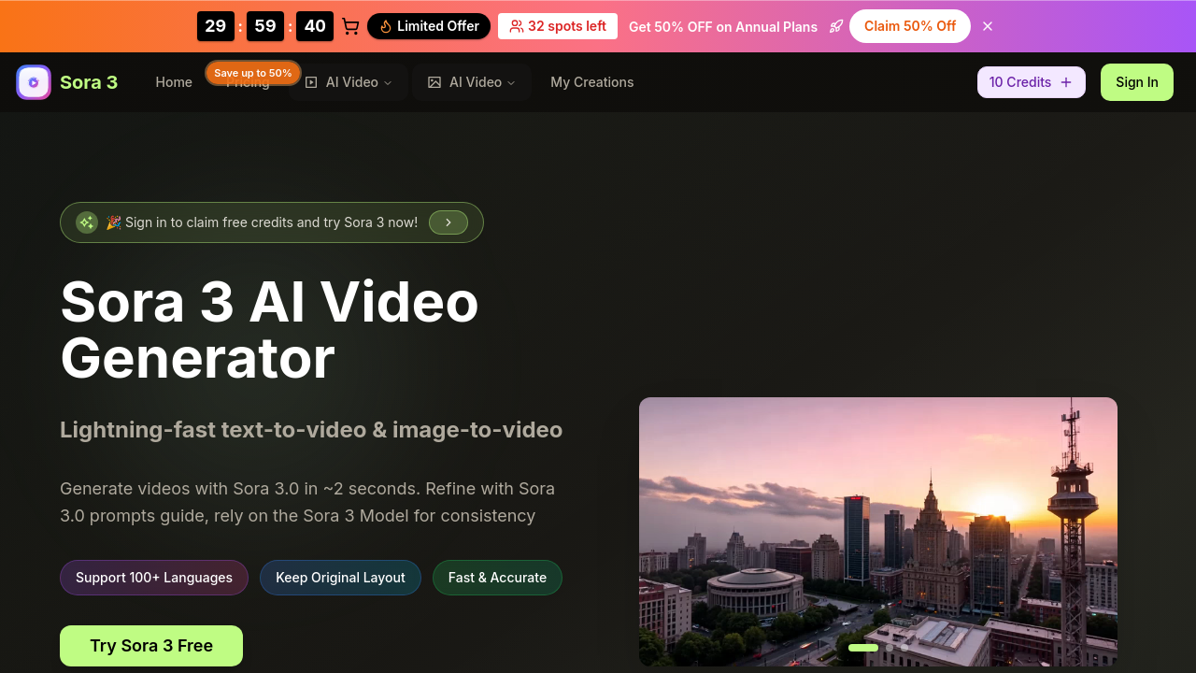This screenshot has width=1196, height=673.
Task: Click the Sora 3 logo icon
Action: [34, 82]
